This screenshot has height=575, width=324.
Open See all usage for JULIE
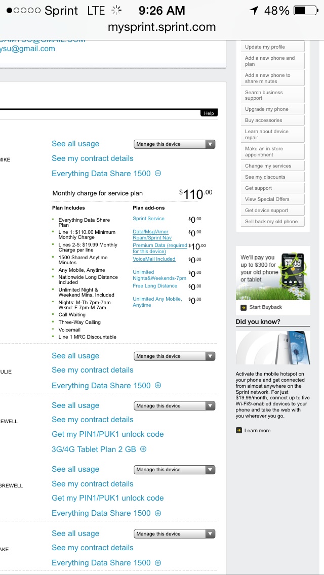pos(75,356)
